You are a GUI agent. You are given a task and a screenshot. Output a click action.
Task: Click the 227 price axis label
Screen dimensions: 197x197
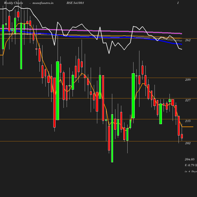click(188, 100)
